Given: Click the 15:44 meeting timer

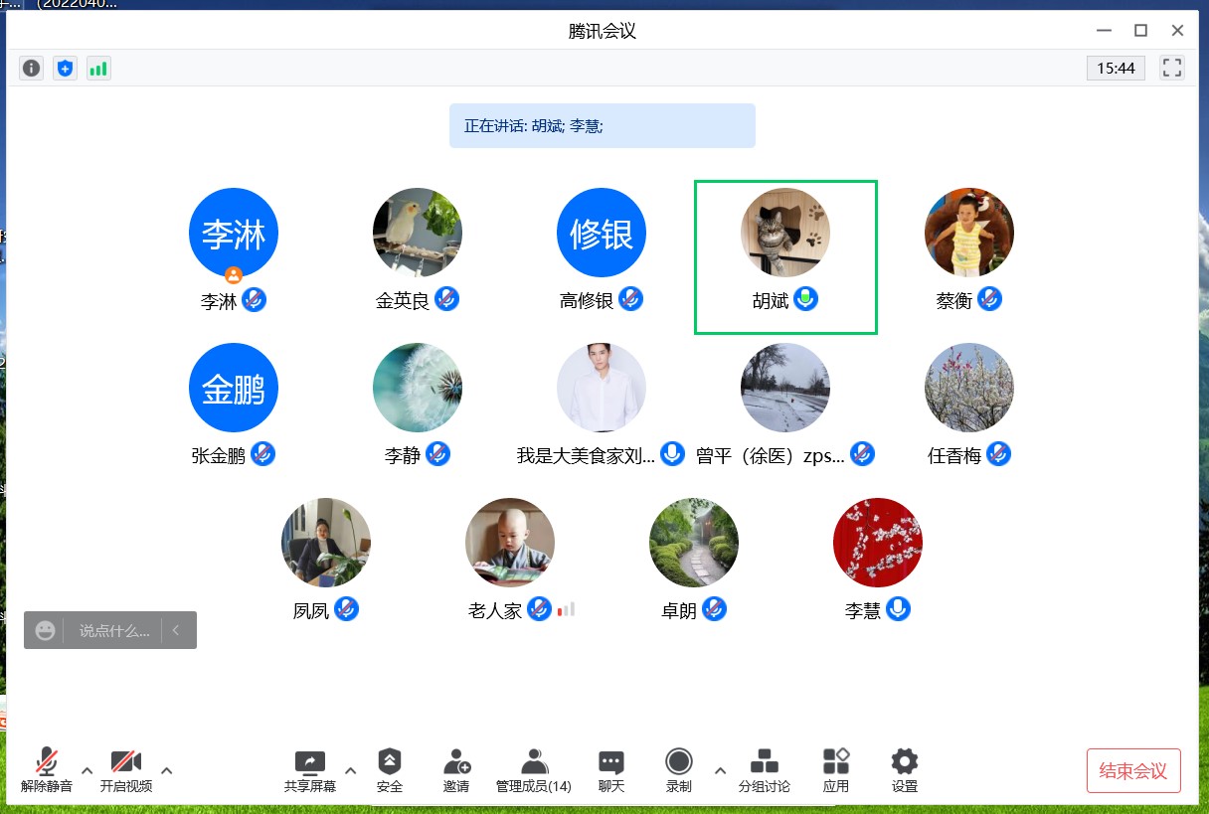Looking at the screenshot, I should 1116,68.
